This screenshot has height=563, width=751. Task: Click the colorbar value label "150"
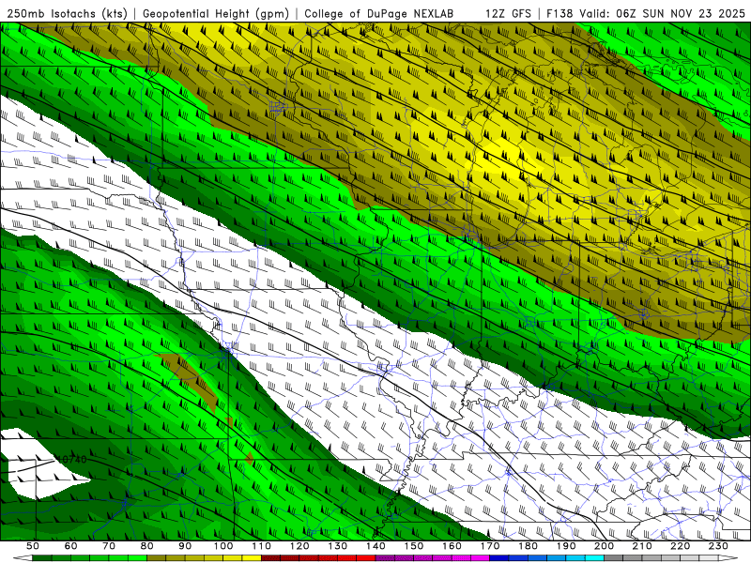tap(413, 546)
